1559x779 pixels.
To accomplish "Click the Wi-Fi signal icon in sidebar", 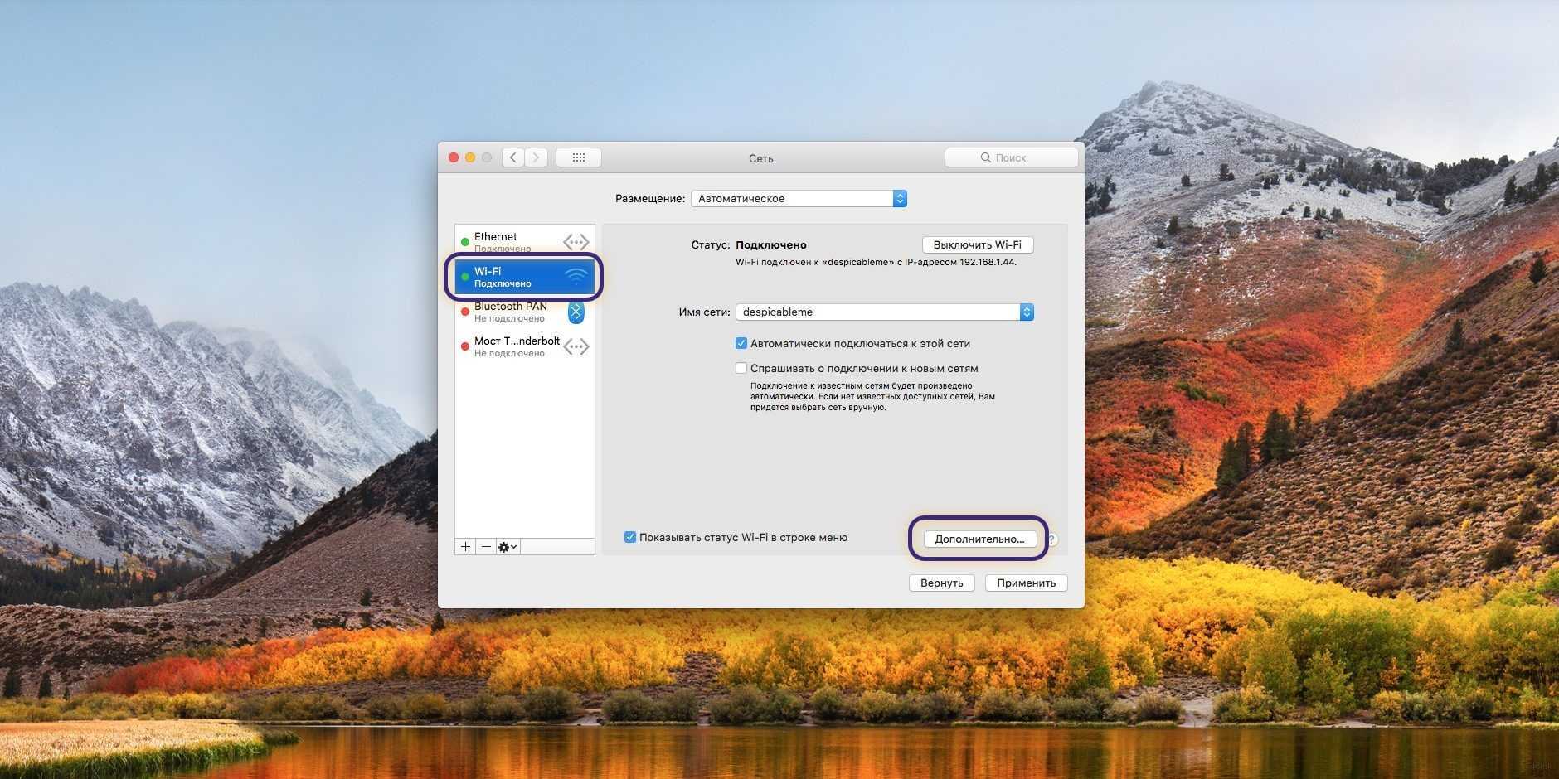I will (576, 277).
